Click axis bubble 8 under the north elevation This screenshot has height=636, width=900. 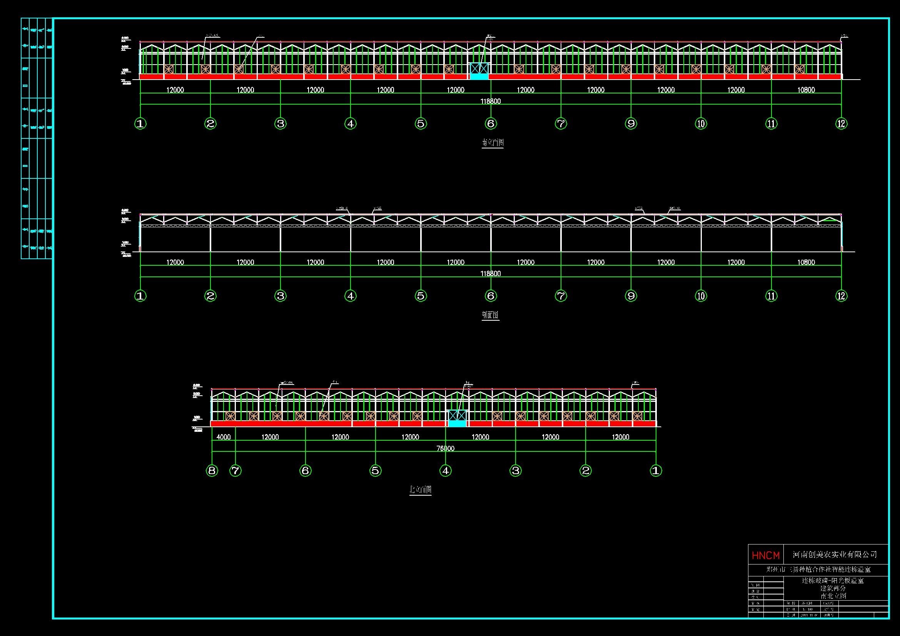click(212, 471)
